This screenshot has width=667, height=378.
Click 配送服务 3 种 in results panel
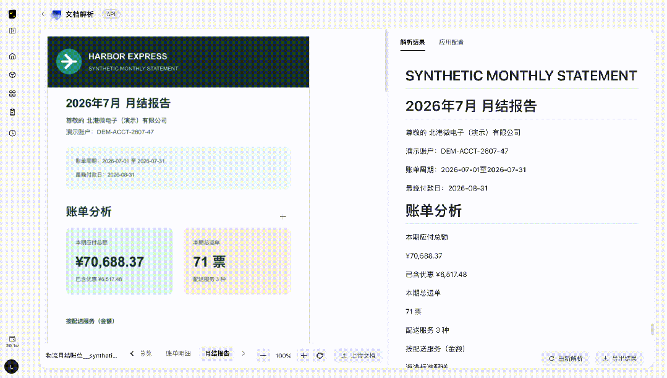tap(427, 330)
